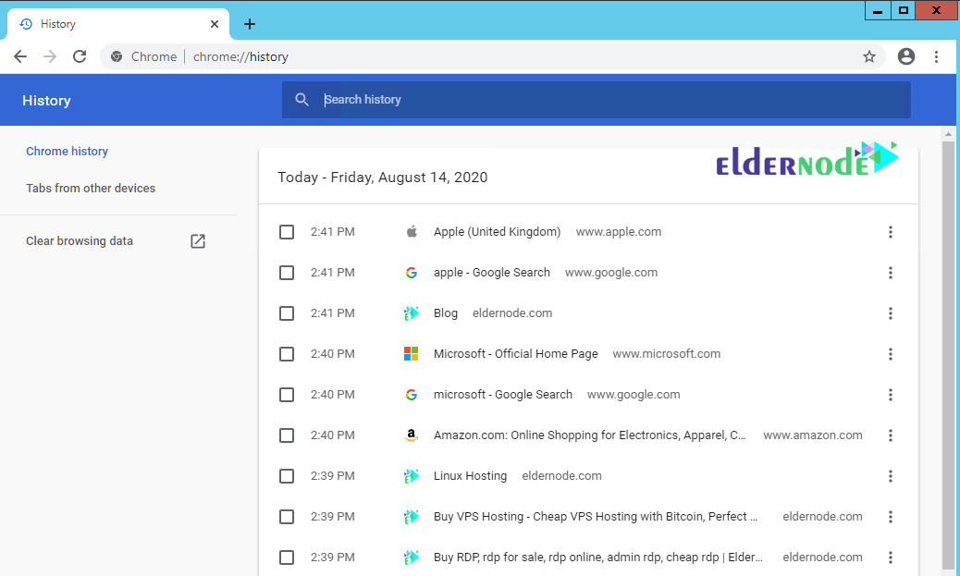Click the scrollbar up arrow
The image size is (960, 576).
pyautogui.click(x=948, y=133)
